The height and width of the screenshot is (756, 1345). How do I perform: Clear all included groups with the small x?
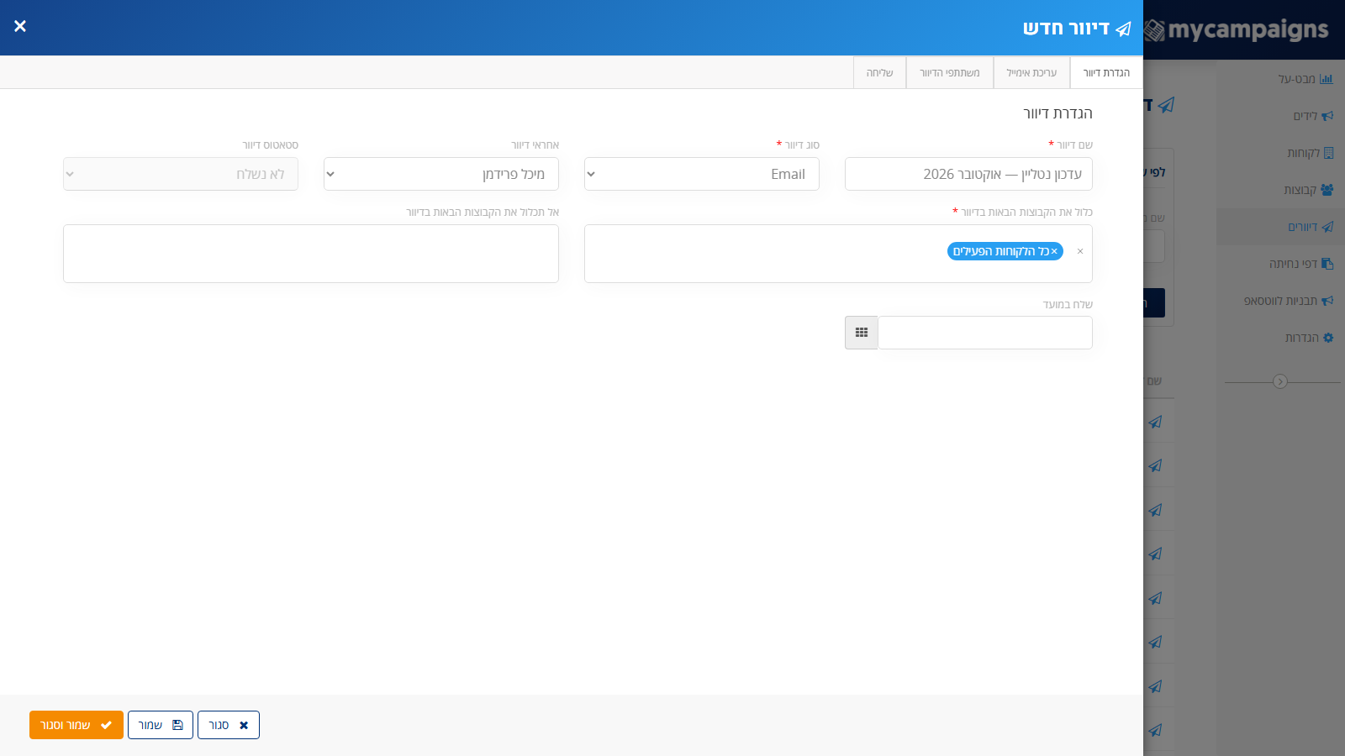1080,251
